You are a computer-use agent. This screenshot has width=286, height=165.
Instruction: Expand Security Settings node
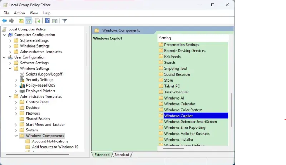pos(16,80)
